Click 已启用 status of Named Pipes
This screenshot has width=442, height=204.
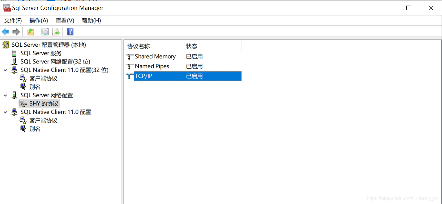coord(194,67)
